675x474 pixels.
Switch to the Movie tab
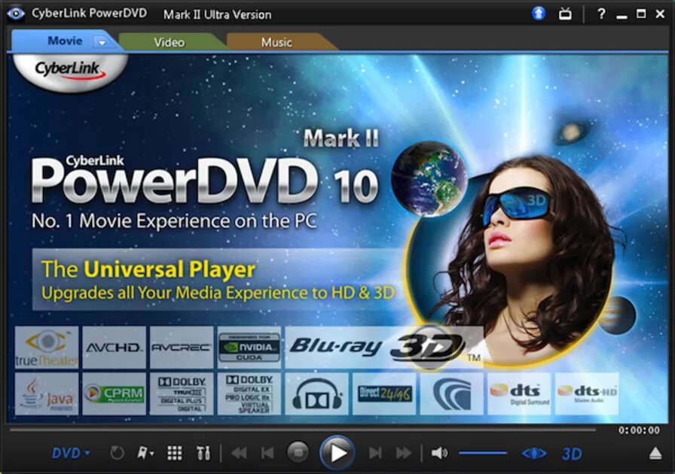65,41
